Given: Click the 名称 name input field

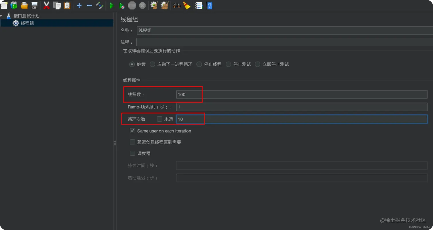Looking at the screenshot, I should coord(285,30).
